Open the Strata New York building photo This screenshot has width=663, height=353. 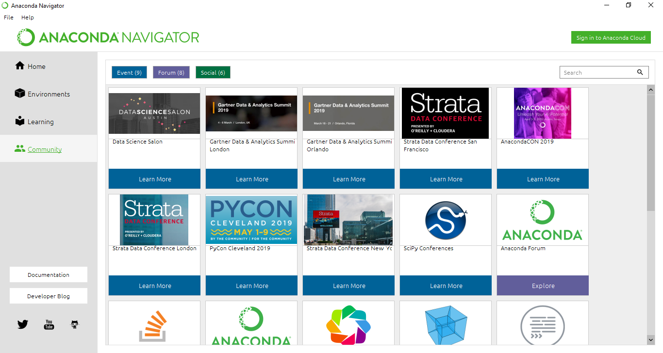point(348,220)
